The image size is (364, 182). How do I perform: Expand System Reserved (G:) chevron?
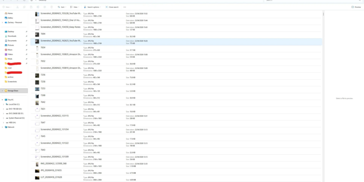coord(3,118)
